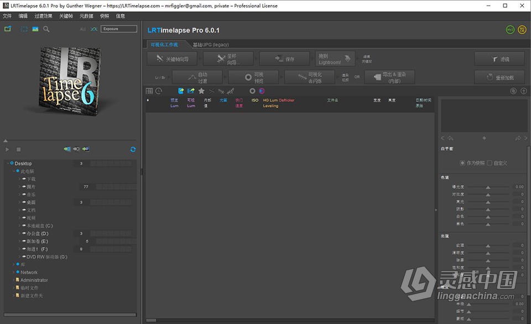
Task: Click the 导出&渲染 (内部) button
Action: point(389,78)
